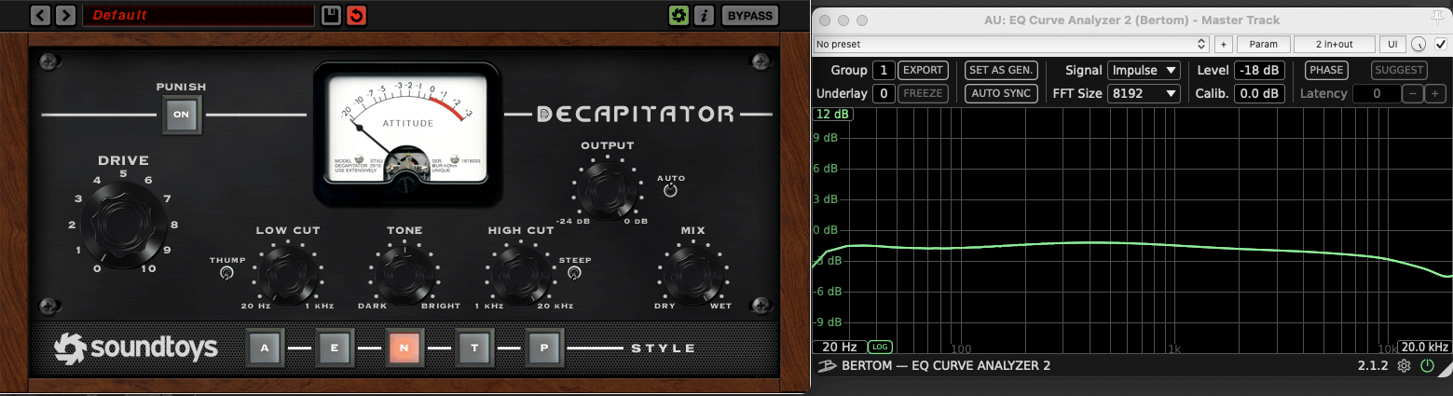
Task: Click the save preset floppy disk icon
Action: click(331, 15)
